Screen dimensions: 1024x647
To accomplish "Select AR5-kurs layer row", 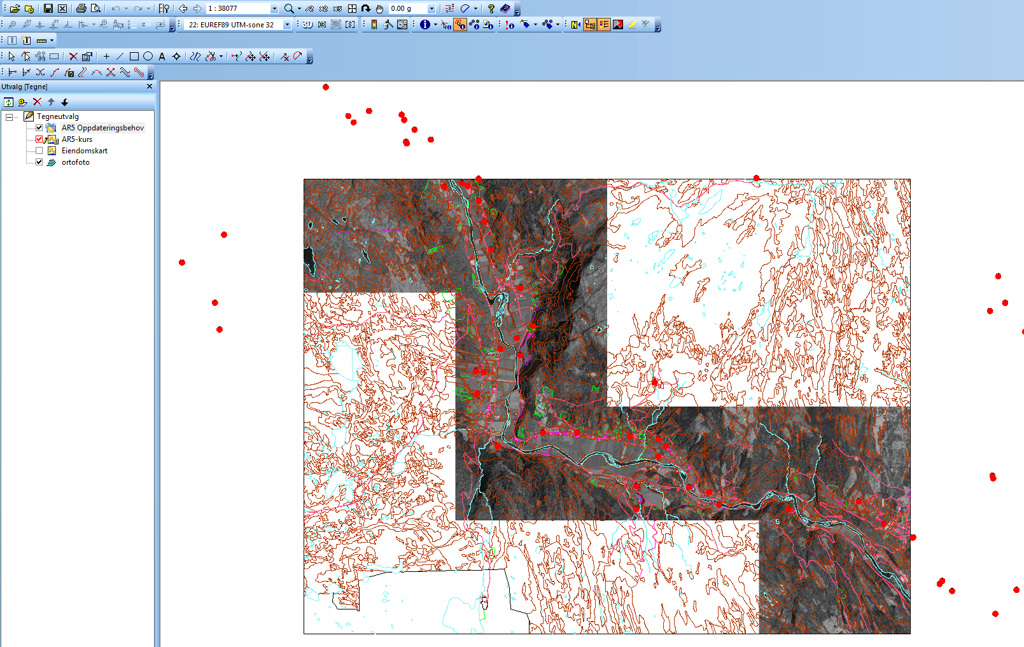I will click(77, 139).
